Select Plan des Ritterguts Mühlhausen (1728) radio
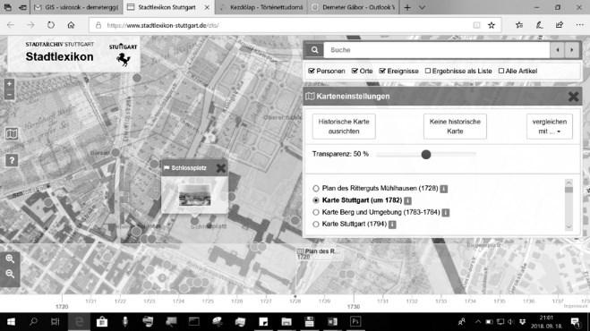Screen dimensions: 590x331 point(316,189)
